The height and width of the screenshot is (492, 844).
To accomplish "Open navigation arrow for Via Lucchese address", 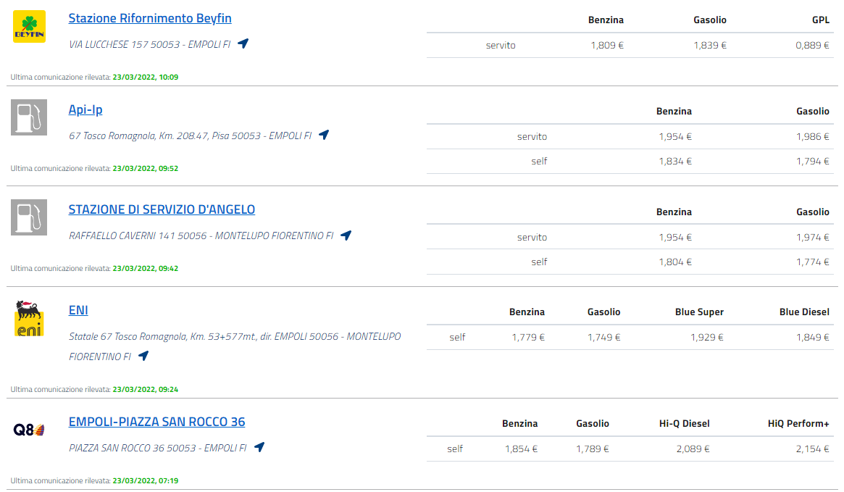I will 243,43.
